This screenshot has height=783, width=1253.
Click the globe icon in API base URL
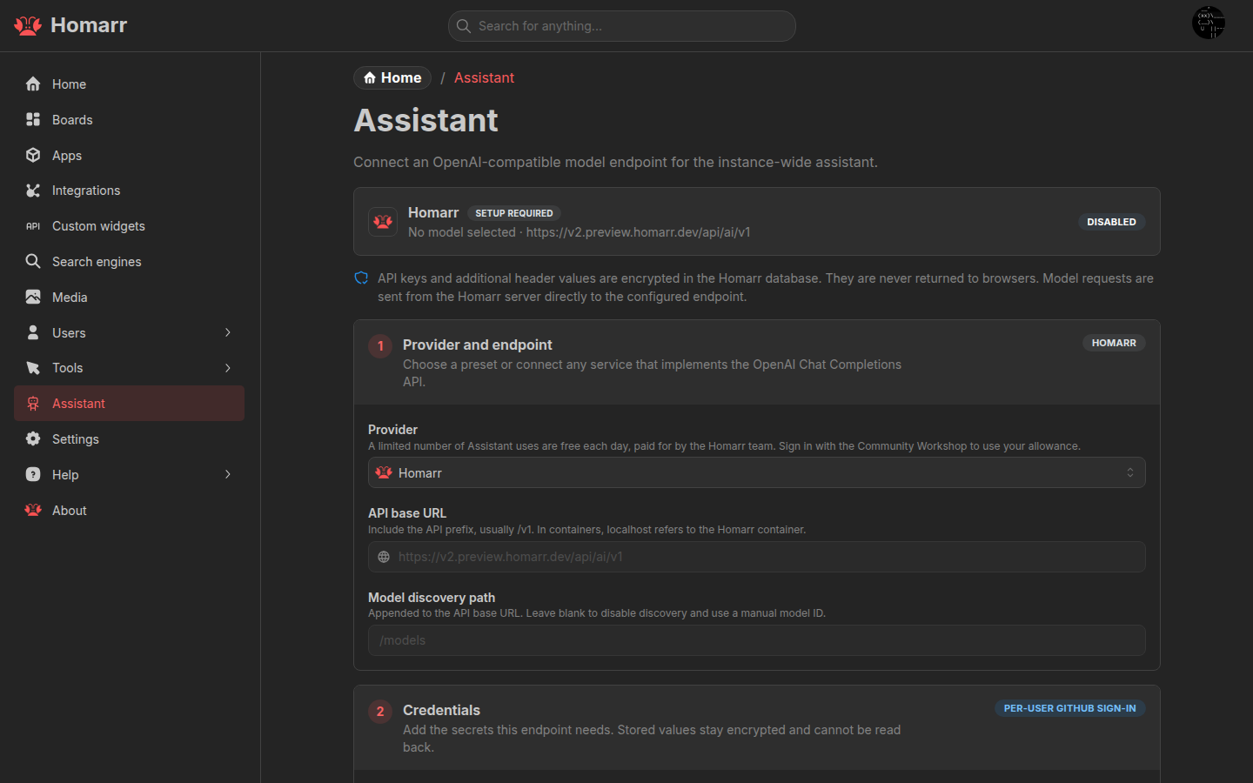pos(384,557)
